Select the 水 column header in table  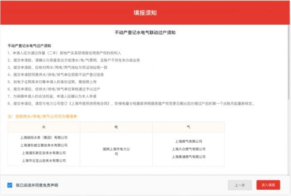click(x=44, y=127)
